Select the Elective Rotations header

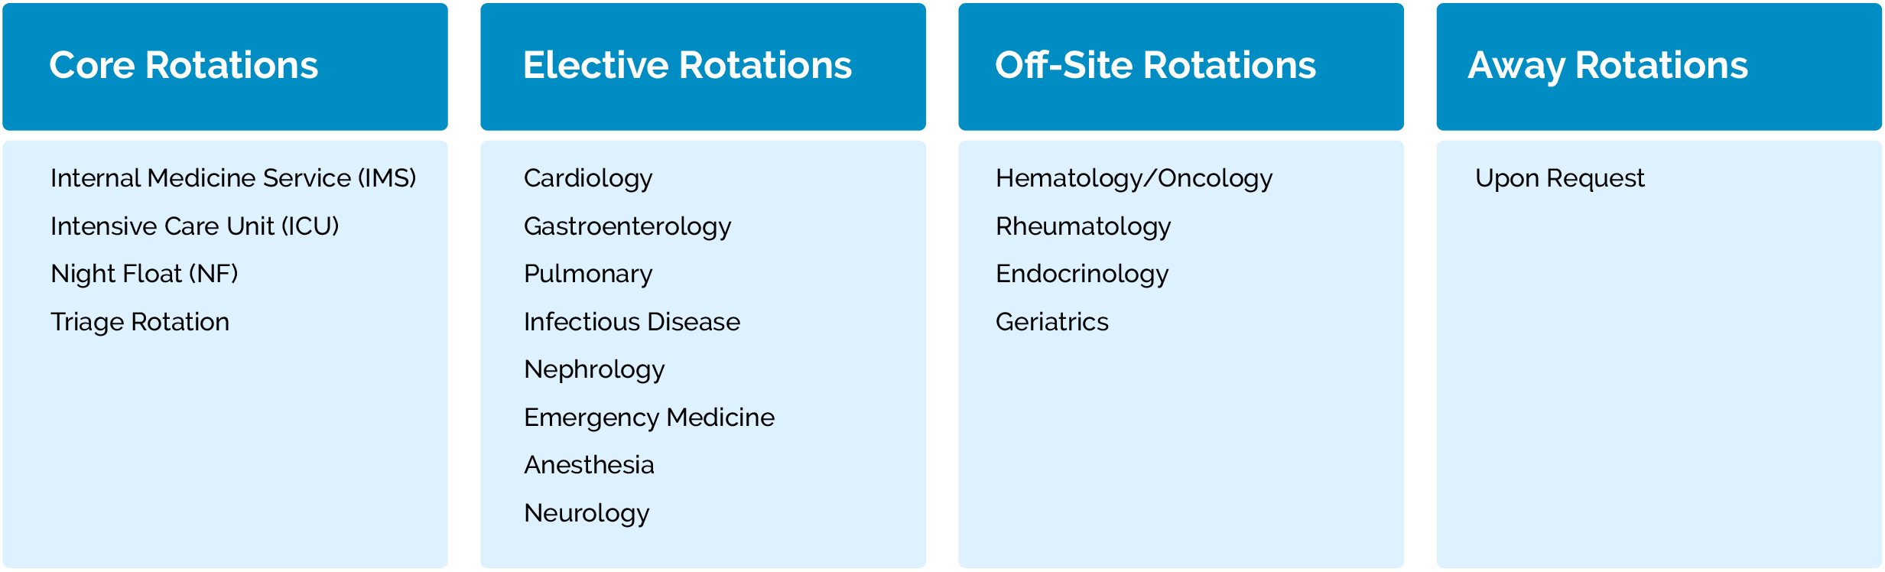click(687, 66)
